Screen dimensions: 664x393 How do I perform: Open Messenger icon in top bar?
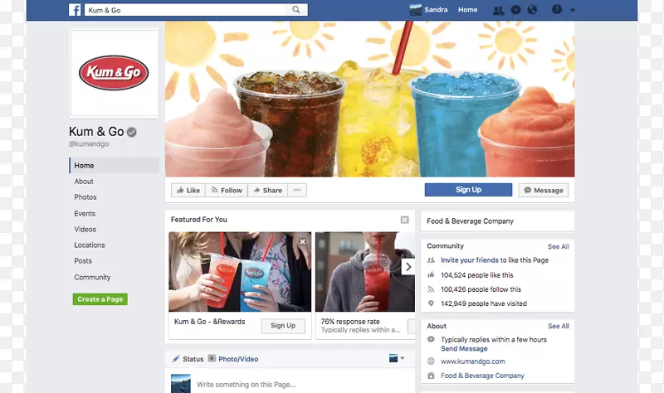click(x=515, y=10)
